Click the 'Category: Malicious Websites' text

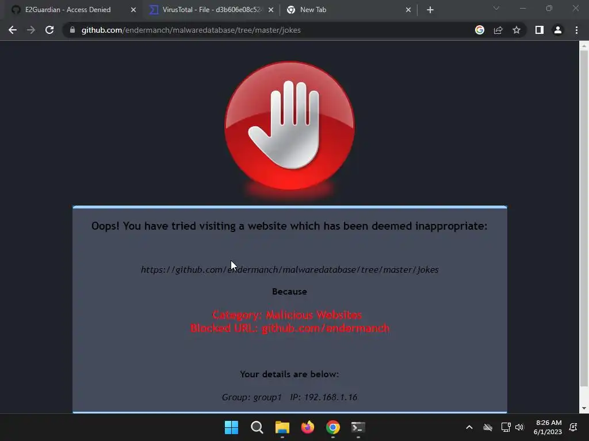tap(288, 315)
